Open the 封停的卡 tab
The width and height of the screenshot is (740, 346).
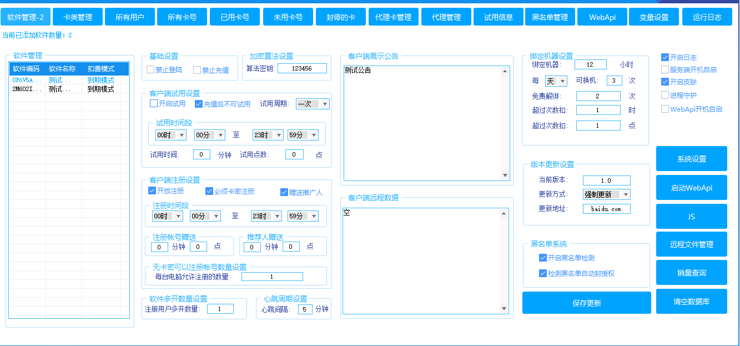click(x=341, y=17)
